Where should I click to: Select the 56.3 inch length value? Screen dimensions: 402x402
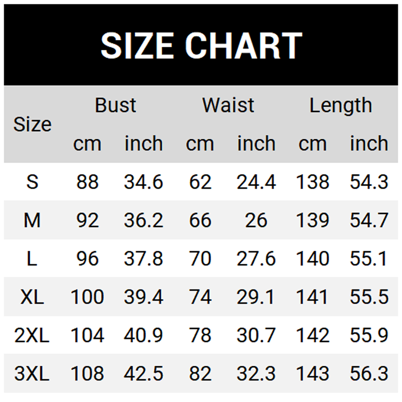pyautogui.click(x=369, y=373)
